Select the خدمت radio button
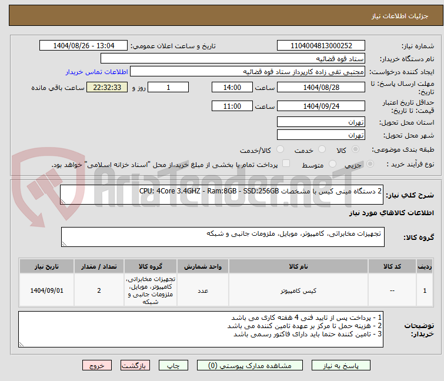444x381 pixels. pyautogui.click(x=322, y=149)
